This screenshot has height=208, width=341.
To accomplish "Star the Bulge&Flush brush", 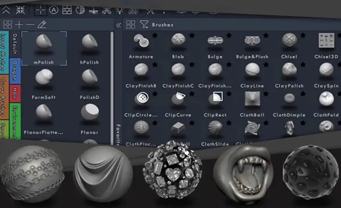I will point(266,35).
